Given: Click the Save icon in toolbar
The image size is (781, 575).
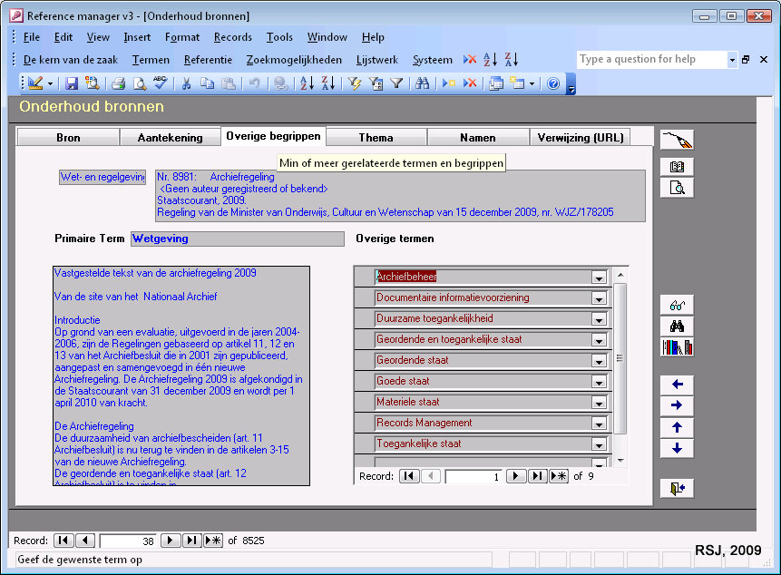Looking at the screenshot, I should click(71, 83).
